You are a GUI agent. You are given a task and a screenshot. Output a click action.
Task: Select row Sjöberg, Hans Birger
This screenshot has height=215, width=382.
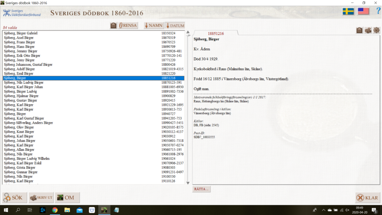(94, 47)
